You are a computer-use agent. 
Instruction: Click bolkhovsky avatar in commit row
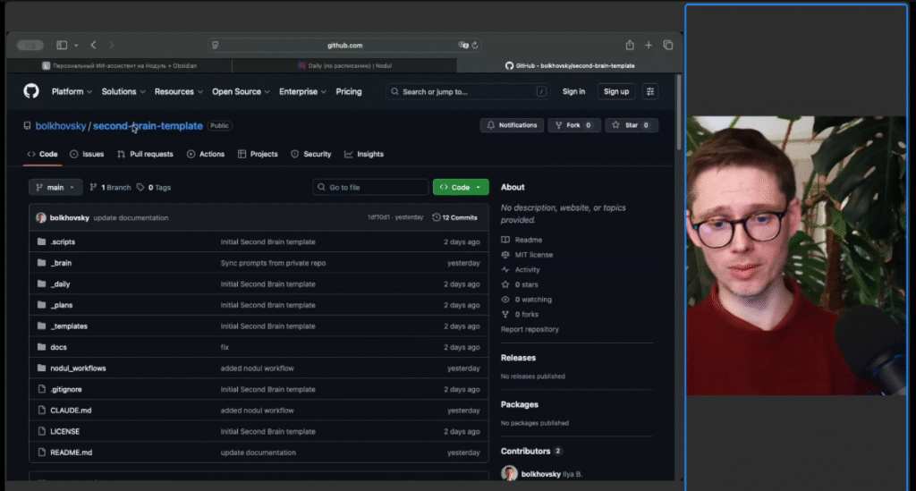pyautogui.click(x=41, y=217)
